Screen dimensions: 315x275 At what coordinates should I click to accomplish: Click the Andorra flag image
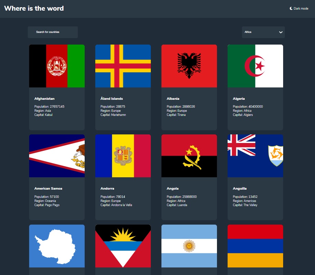pyautogui.click(x=123, y=156)
